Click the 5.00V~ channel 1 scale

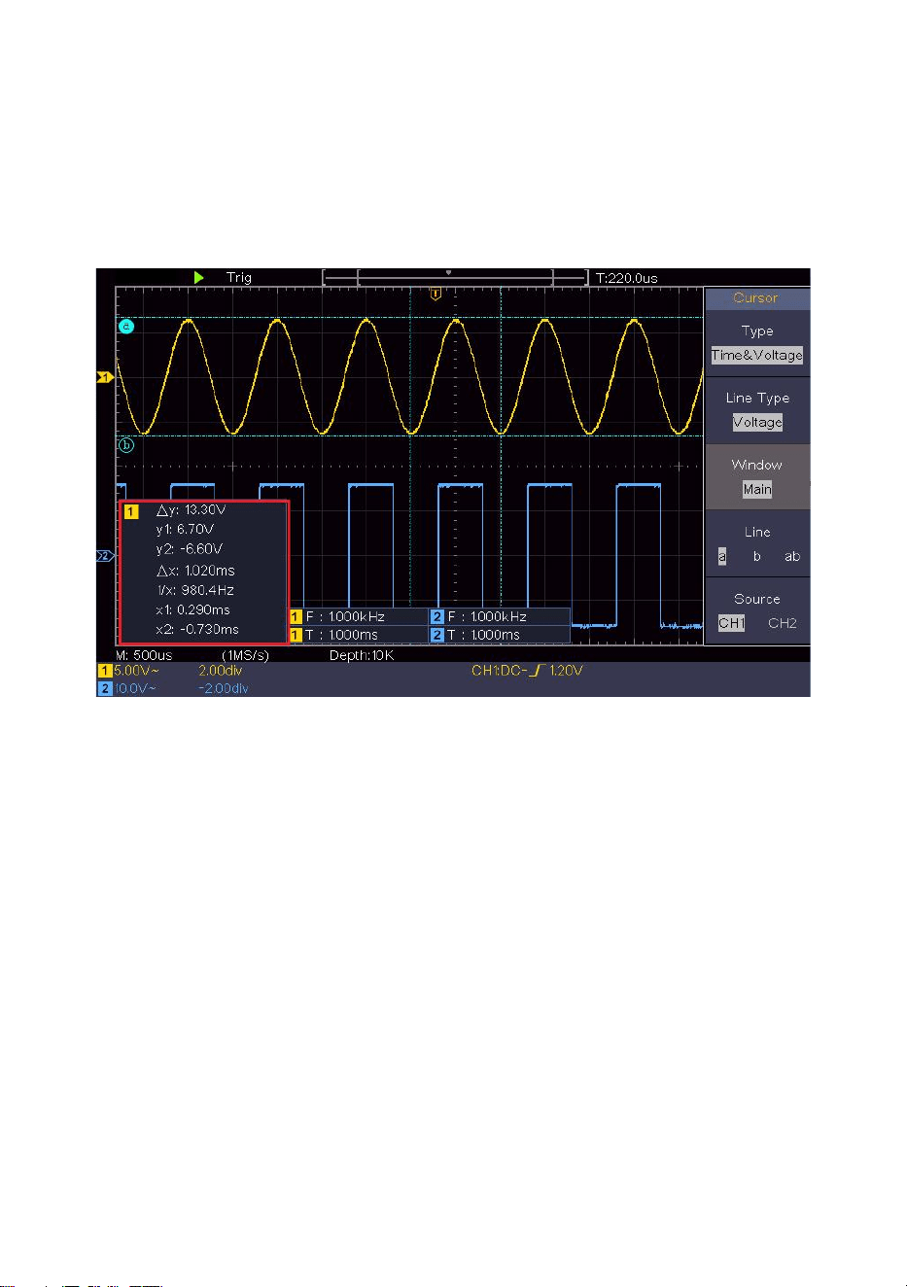136,671
